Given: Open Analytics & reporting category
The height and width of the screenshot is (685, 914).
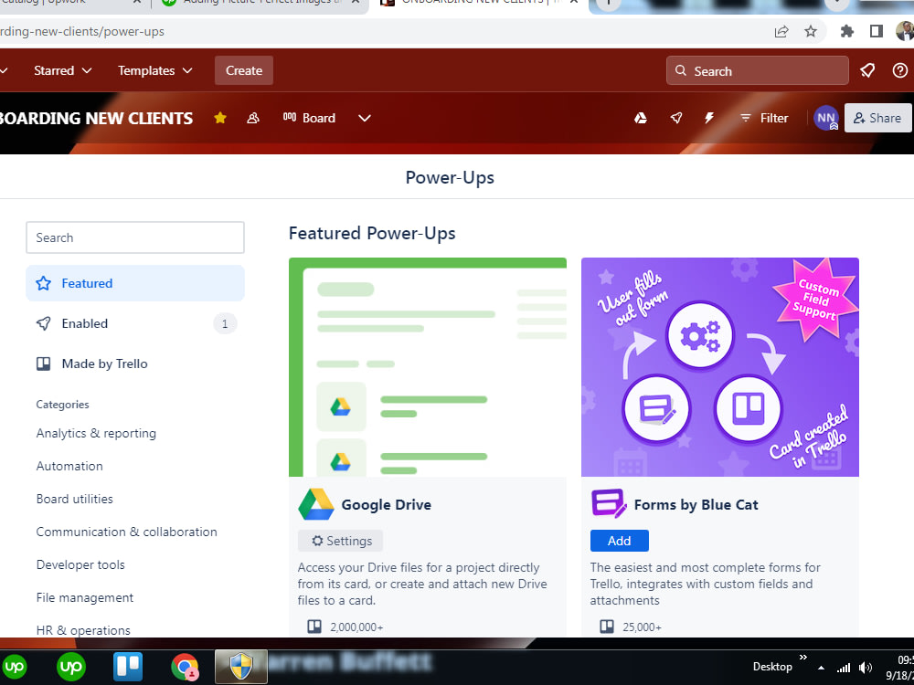Looking at the screenshot, I should pyautogui.click(x=96, y=433).
